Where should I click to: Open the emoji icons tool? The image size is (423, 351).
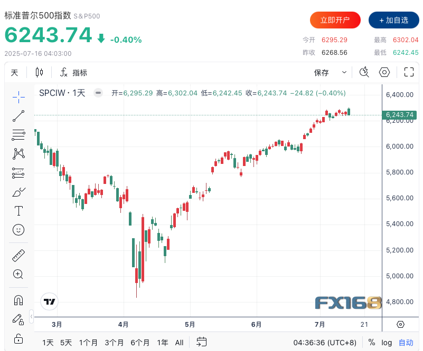point(18,230)
